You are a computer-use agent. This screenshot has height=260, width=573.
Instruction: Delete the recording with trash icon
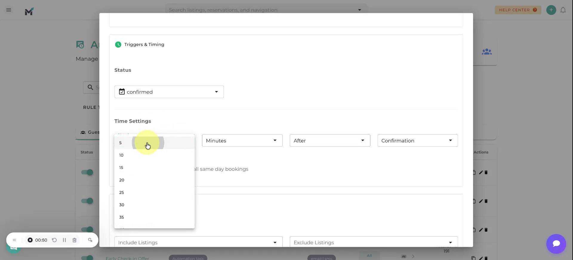pyautogui.click(x=74, y=240)
